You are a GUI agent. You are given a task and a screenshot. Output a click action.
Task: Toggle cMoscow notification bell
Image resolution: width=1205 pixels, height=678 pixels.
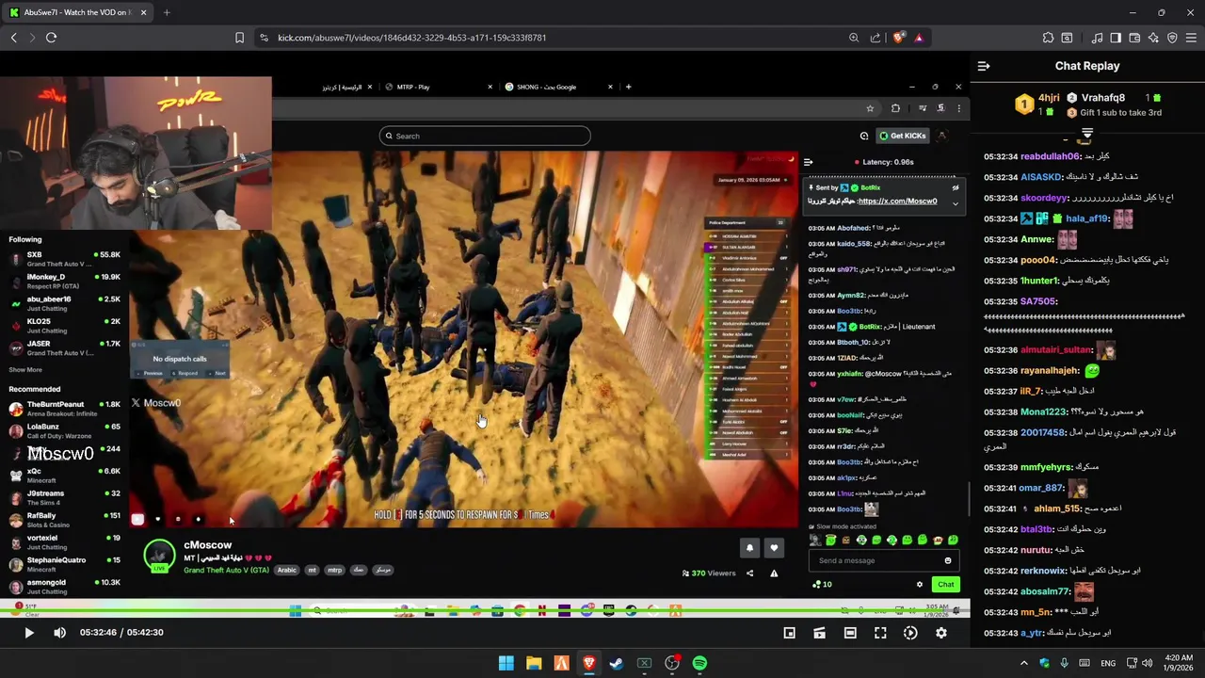(x=749, y=547)
